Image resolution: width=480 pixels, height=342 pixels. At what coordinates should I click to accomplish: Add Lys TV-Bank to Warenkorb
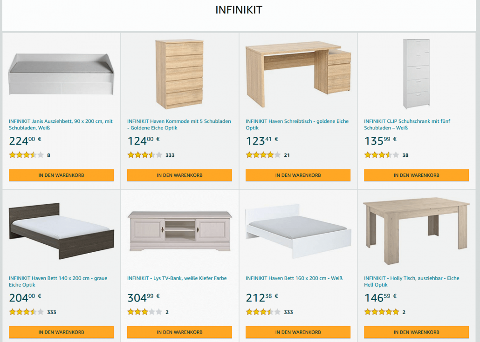click(179, 332)
